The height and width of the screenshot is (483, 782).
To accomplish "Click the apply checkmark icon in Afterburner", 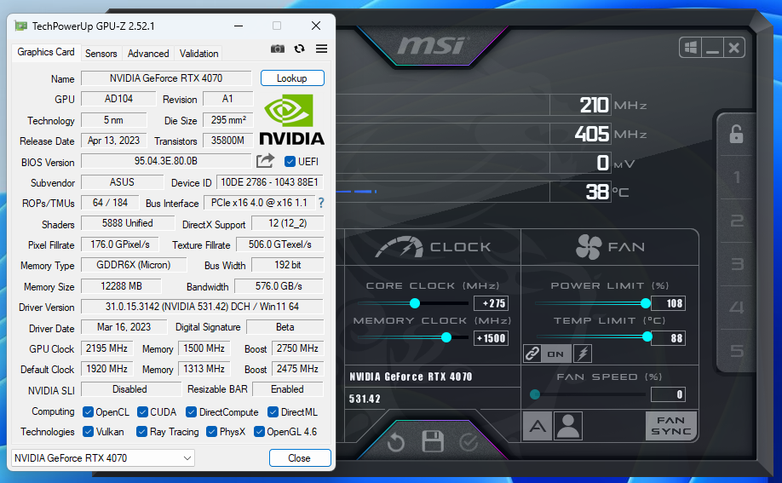I will tap(469, 442).
